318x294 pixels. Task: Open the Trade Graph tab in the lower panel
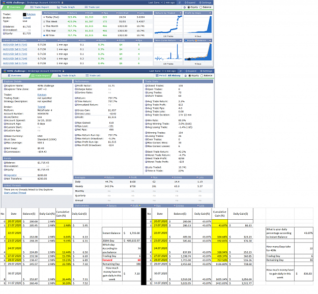tap(67, 76)
